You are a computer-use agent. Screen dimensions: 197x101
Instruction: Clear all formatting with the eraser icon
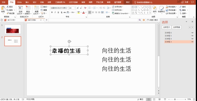click(x=85, y=8)
